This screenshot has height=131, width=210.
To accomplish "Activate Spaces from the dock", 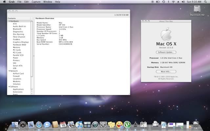I will pos(87,125).
